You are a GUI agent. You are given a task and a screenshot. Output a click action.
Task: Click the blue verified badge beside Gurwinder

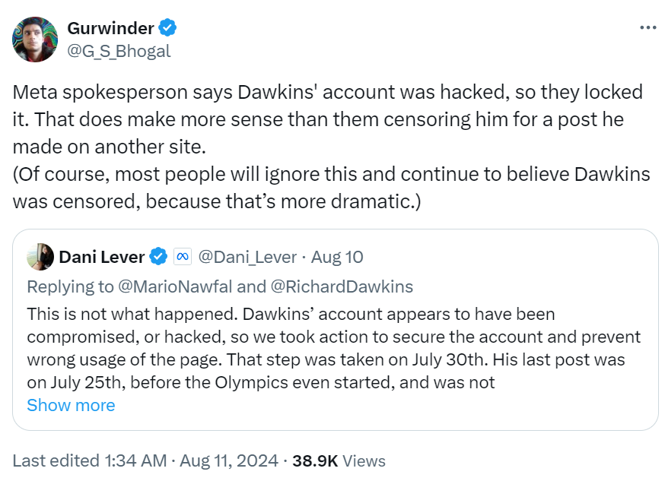(167, 29)
